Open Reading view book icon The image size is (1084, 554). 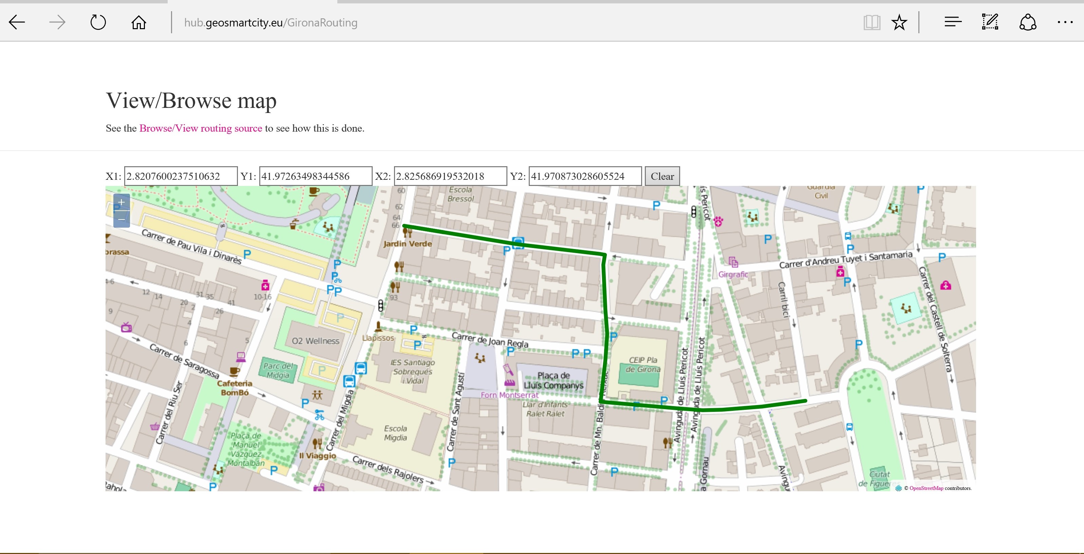click(872, 22)
